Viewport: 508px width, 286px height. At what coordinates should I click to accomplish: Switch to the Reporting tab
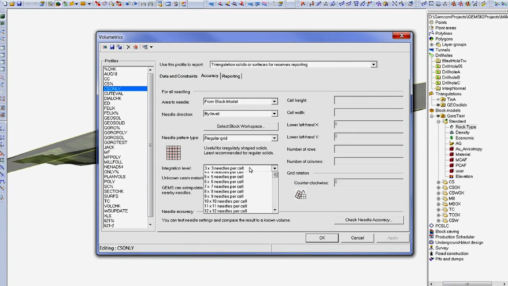[231, 76]
